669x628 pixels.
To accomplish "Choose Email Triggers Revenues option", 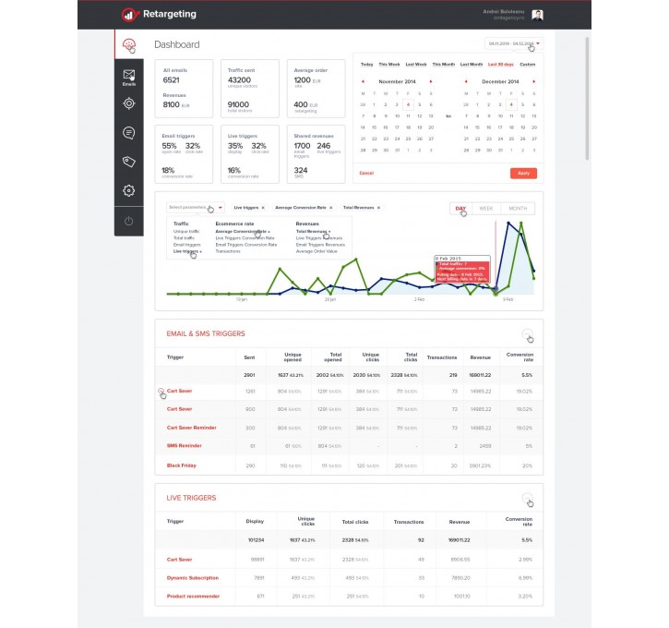I will coord(320,245).
